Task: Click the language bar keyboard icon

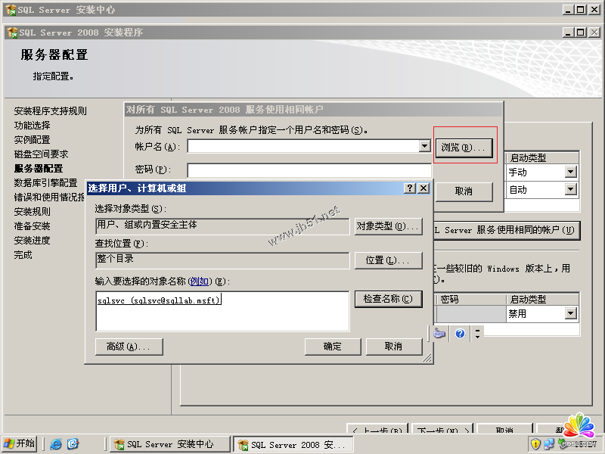Action: point(440,333)
